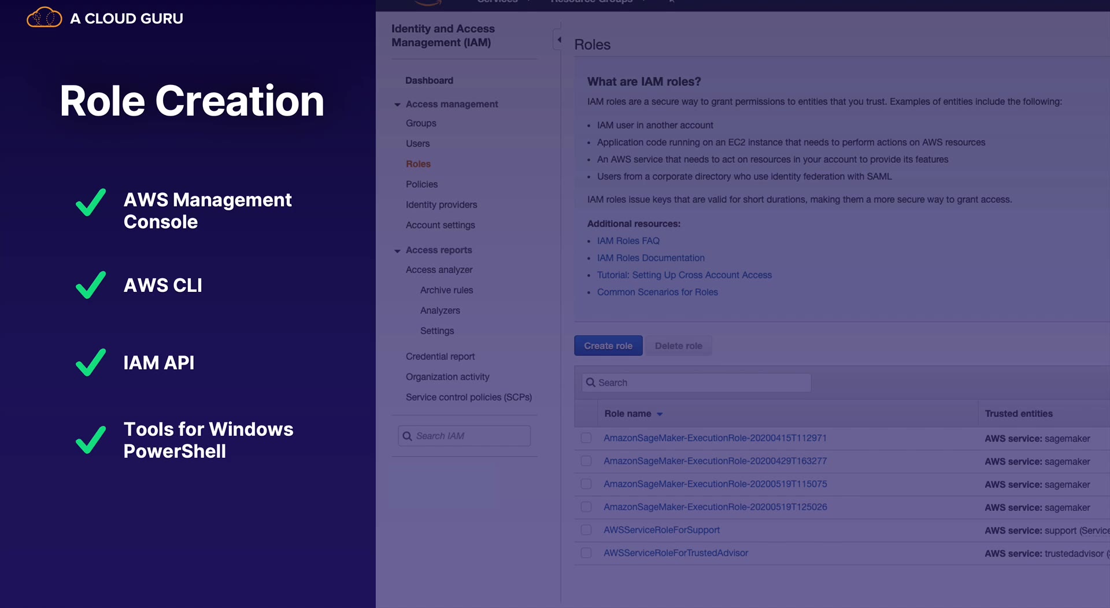Toggle the Role name column sort arrow
The height and width of the screenshot is (608, 1110).
pyautogui.click(x=660, y=414)
